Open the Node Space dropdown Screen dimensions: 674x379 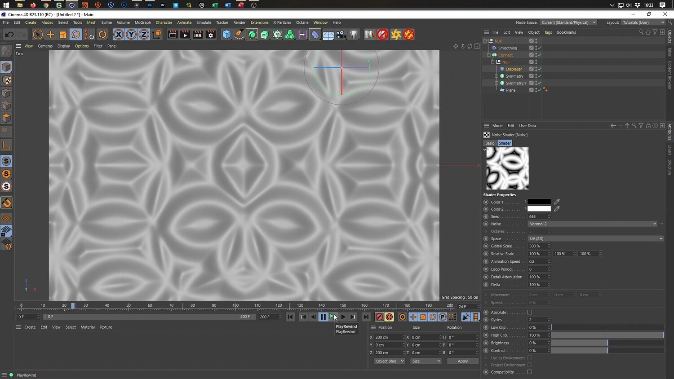tap(568, 22)
